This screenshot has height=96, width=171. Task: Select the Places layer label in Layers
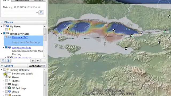click(15, 77)
